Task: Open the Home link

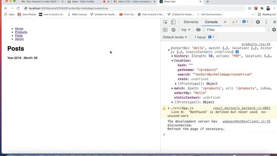Action: (x=19, y=29)
